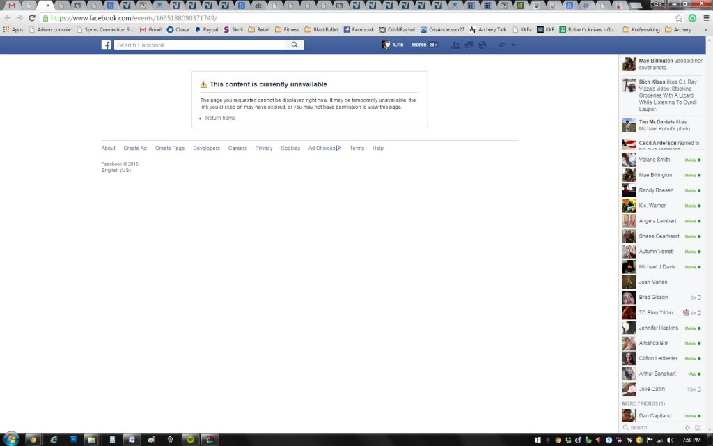Screen dimensions: 713x446
Task: Expand account menu arrow in header
Action: [513, 45]
